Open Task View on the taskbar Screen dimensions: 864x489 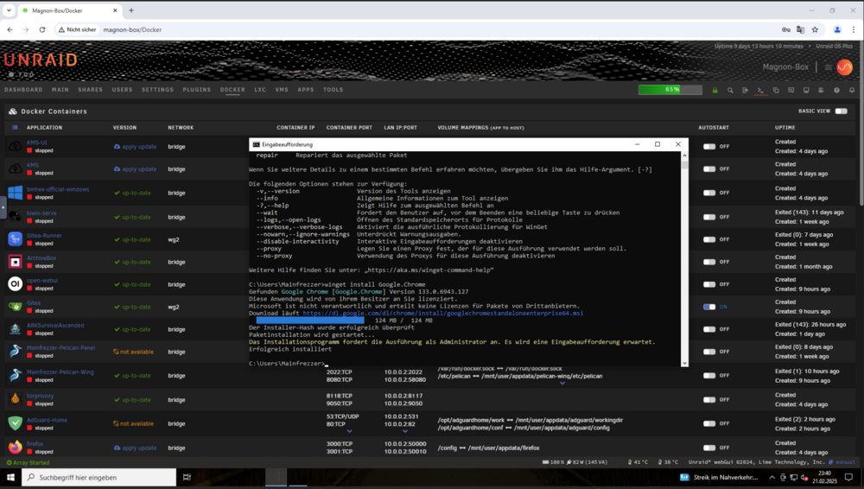(x=187, y=478)
